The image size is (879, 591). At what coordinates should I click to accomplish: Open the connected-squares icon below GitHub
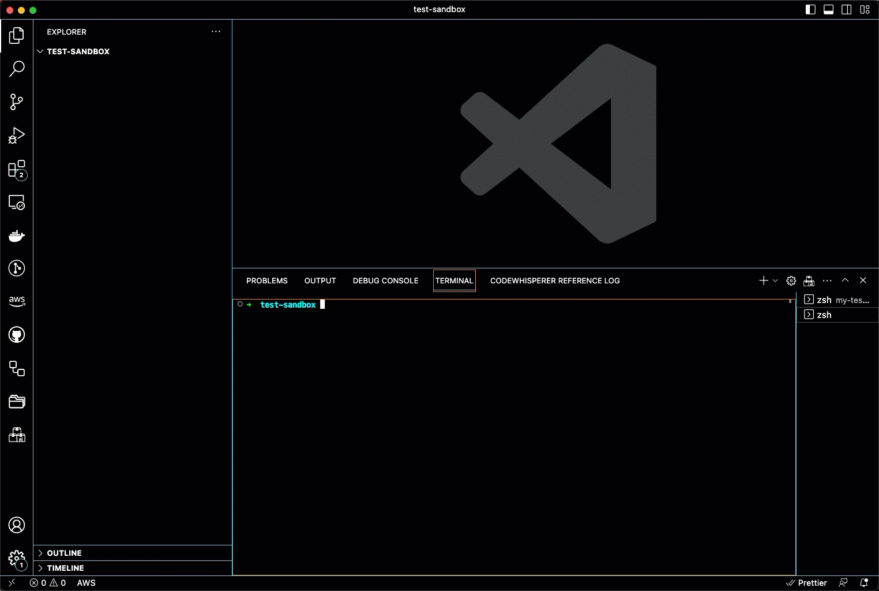(x=17, y=368)
